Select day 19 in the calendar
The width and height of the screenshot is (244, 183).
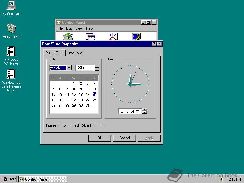click(x=53, y=100)
